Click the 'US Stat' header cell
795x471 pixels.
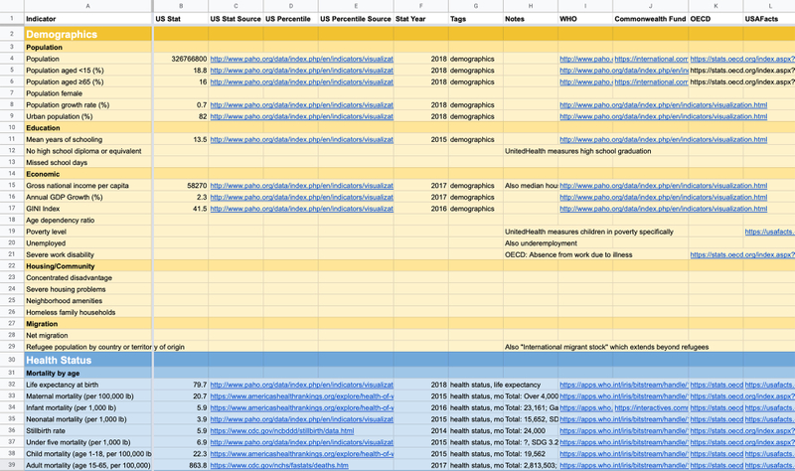pos(181,19)
